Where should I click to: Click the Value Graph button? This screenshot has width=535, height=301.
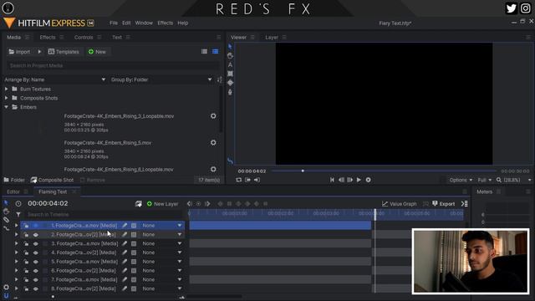[x=400, y=204]
